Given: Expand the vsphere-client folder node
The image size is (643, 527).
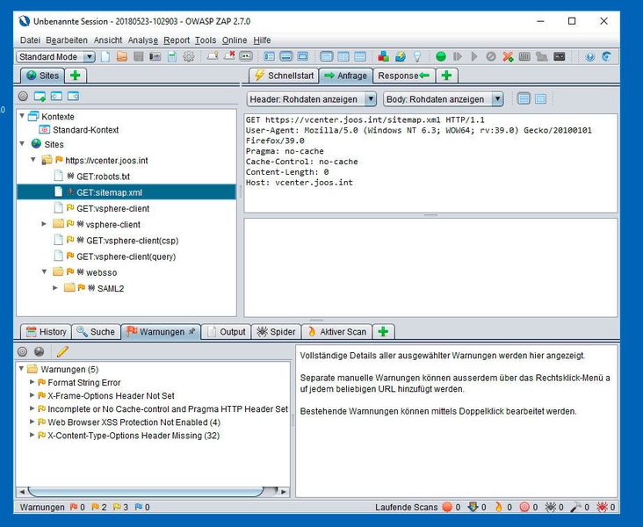Looking at the screenshot, I should (44, 224).
